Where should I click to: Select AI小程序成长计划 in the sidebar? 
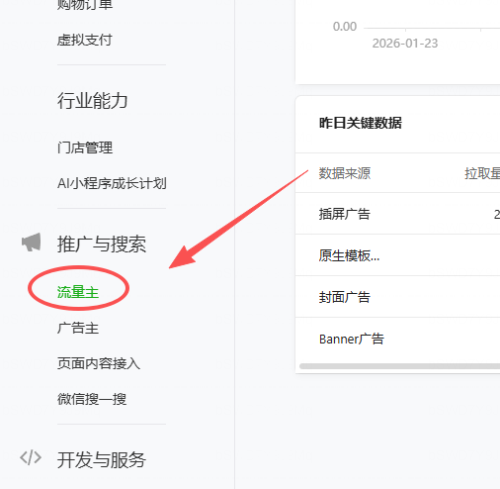click(112, 183)
